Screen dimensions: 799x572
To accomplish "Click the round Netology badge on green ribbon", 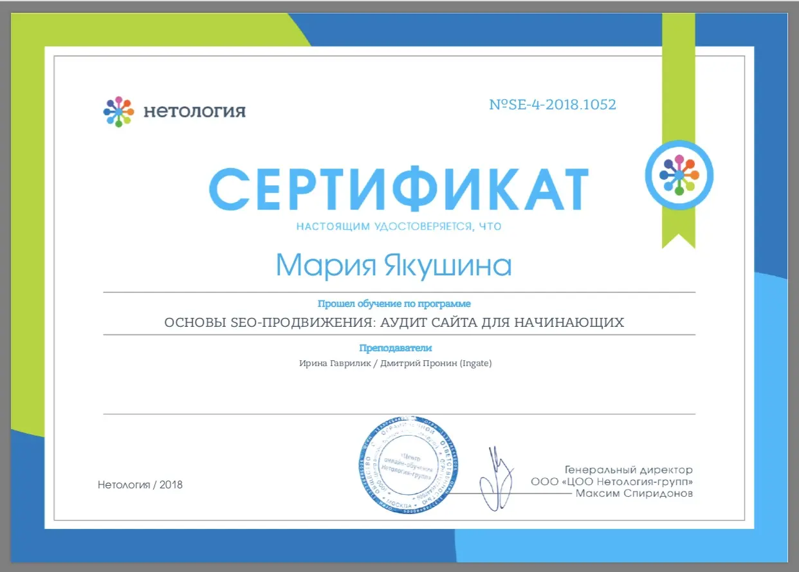I will [x=679, y=175].
